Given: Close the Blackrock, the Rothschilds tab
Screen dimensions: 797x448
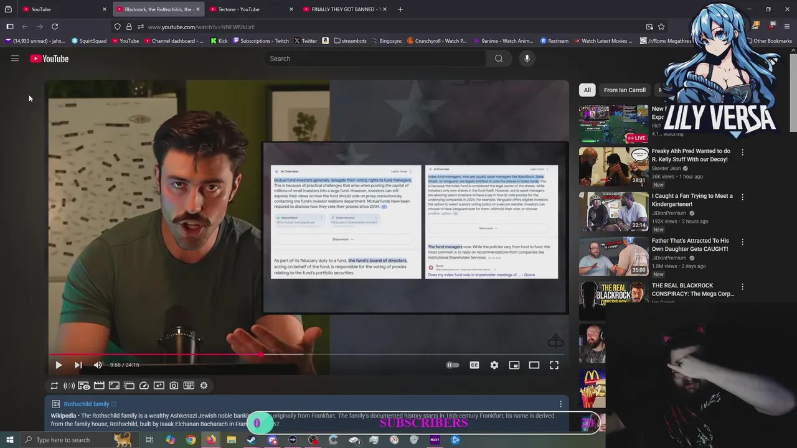Looking at the screenshot, I should (198, 9).
